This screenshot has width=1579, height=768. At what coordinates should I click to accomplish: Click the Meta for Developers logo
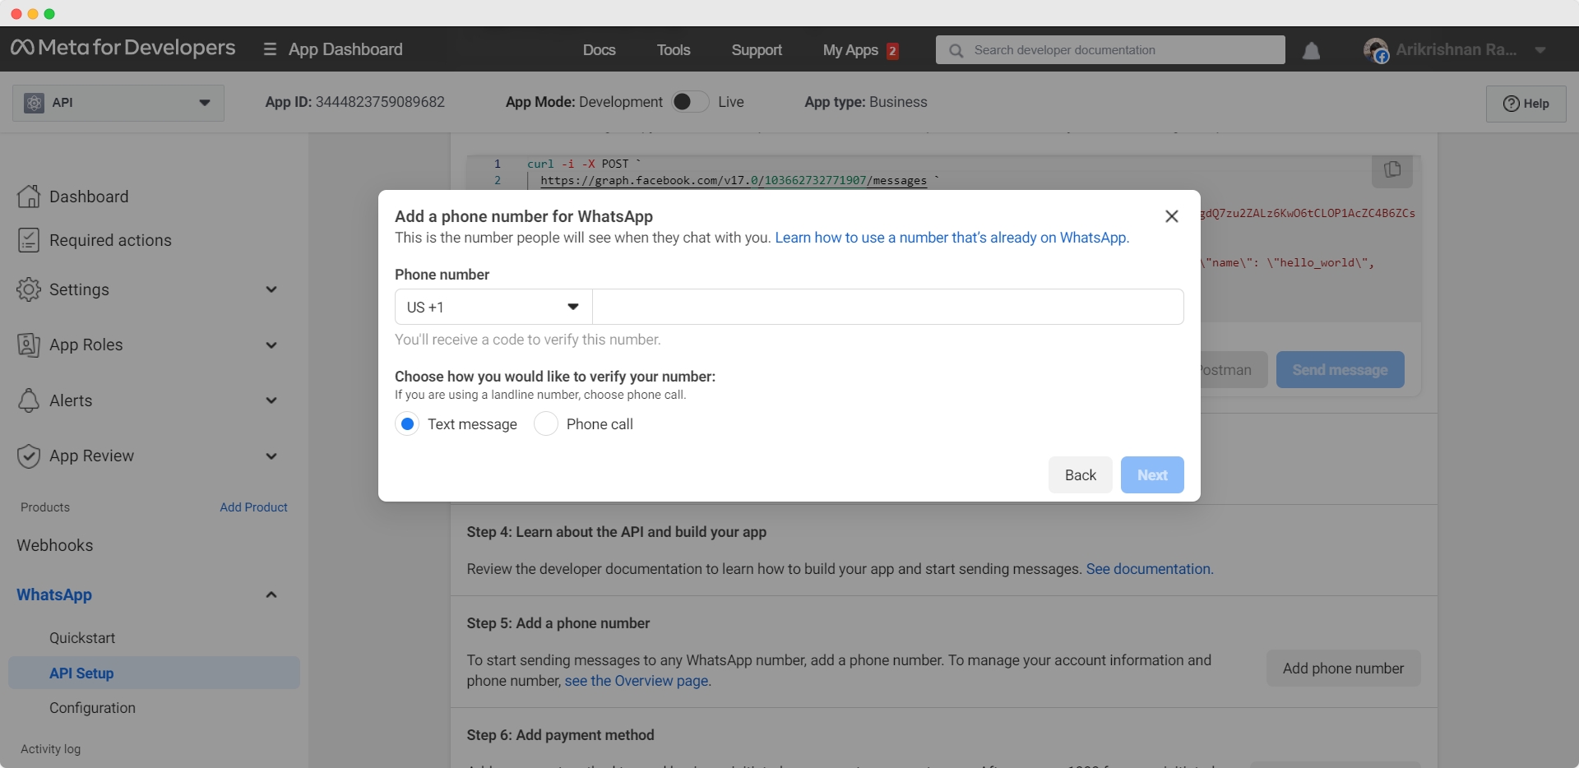[123, 48]
